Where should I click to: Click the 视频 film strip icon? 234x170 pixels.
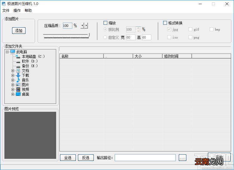click(x=18, y=89)
